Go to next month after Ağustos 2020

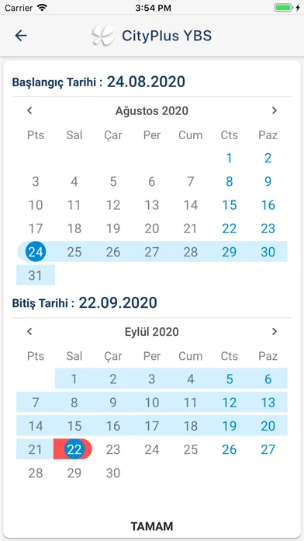pos(275,110)
